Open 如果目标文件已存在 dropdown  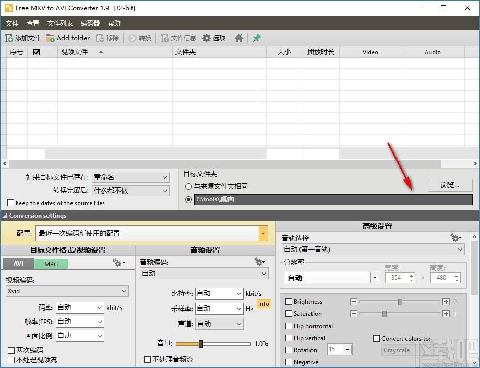point(131,177)
